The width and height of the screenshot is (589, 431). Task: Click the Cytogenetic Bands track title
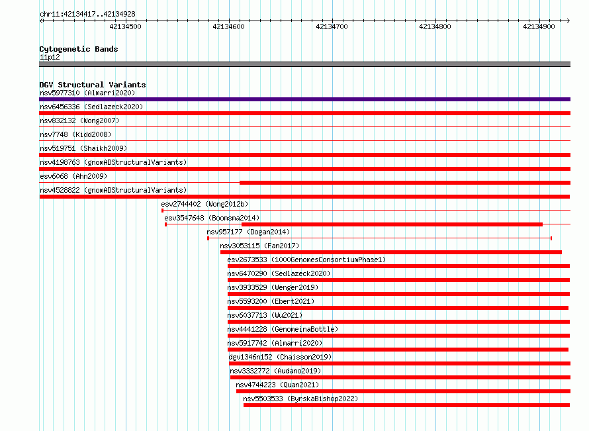[79, 49]
